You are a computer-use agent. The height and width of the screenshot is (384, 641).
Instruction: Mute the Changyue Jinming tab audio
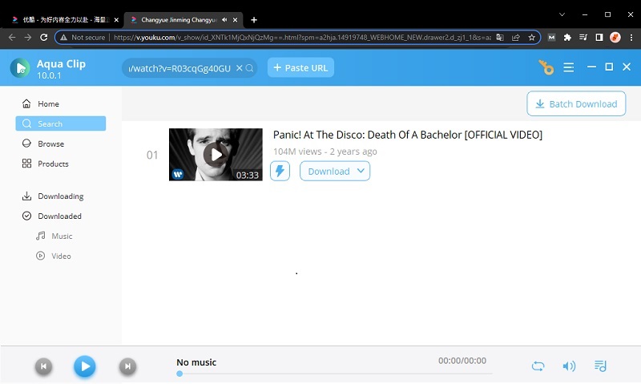click(x=224, y=19)
